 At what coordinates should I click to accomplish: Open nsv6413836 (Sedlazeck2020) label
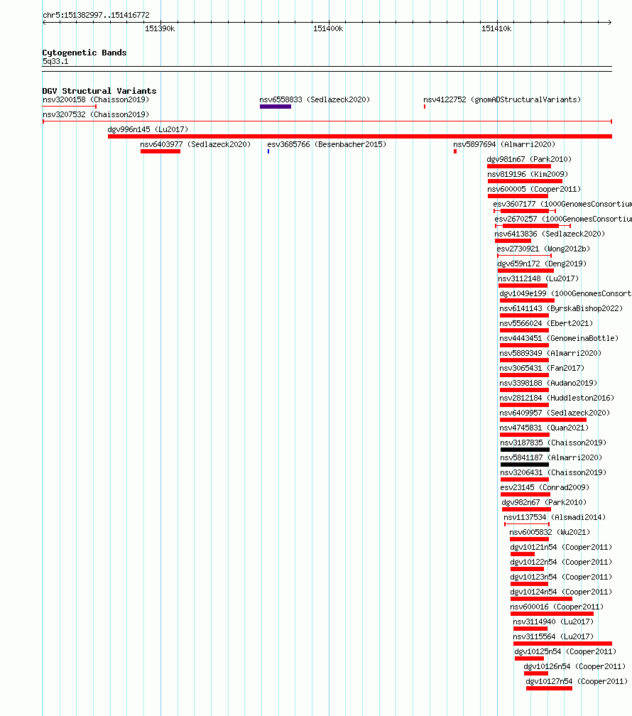tap(550, 234)
